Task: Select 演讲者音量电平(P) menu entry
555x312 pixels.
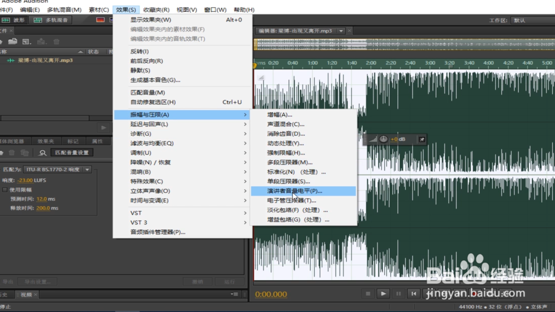Action: pos(304,191)
